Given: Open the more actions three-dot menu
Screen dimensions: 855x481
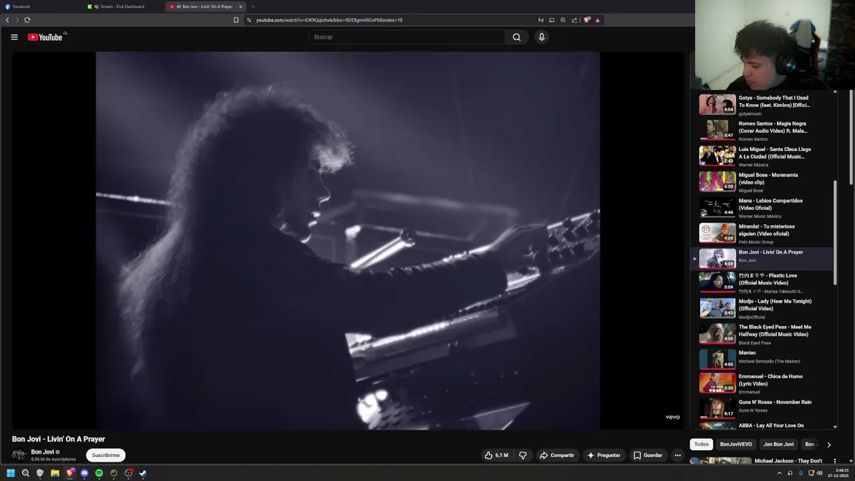Looking at the screenshot, I should pyautogui.click(x=677, y=456).
